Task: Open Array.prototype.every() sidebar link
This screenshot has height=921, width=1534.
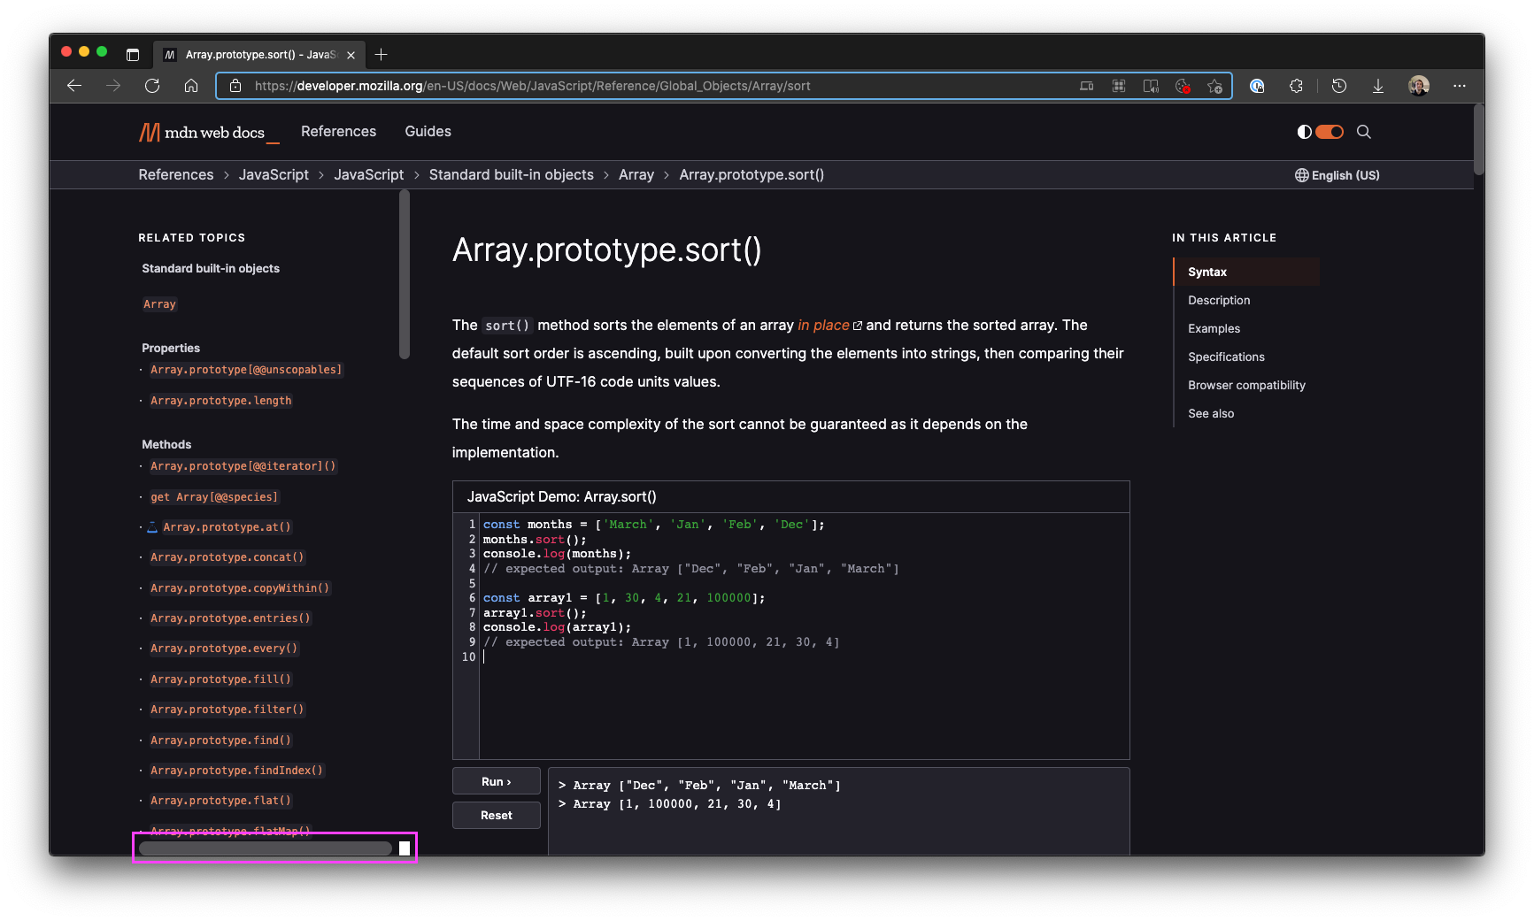Action: click(224, 649)
